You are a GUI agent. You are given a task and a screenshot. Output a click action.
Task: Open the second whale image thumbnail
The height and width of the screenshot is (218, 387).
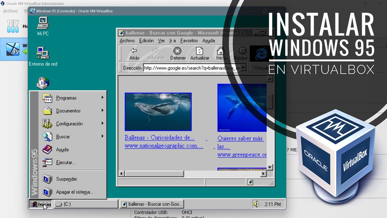tap(242, 108)
